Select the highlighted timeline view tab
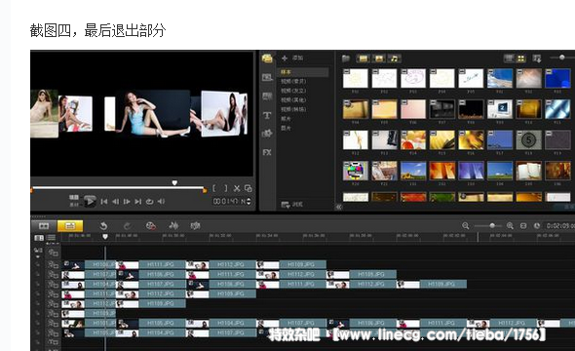 (70, 226)
